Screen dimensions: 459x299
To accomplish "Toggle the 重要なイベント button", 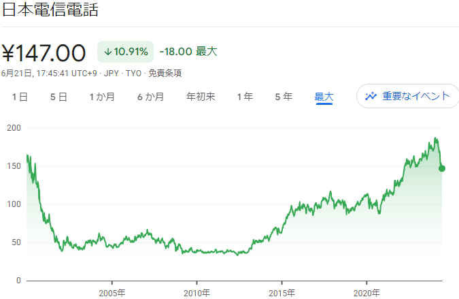I will [x=406, y=96].
